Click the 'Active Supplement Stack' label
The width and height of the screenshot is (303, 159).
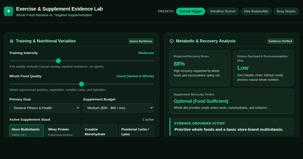(x=30, y=120)
